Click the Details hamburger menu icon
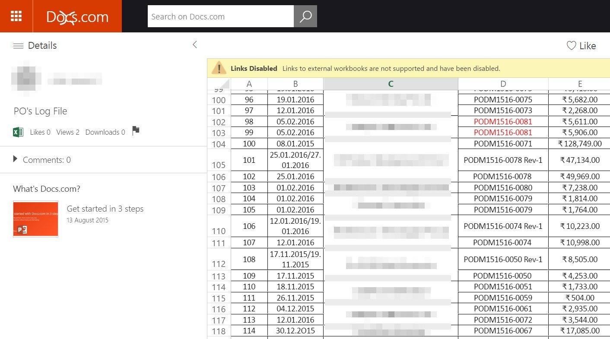 coord(18,46)
